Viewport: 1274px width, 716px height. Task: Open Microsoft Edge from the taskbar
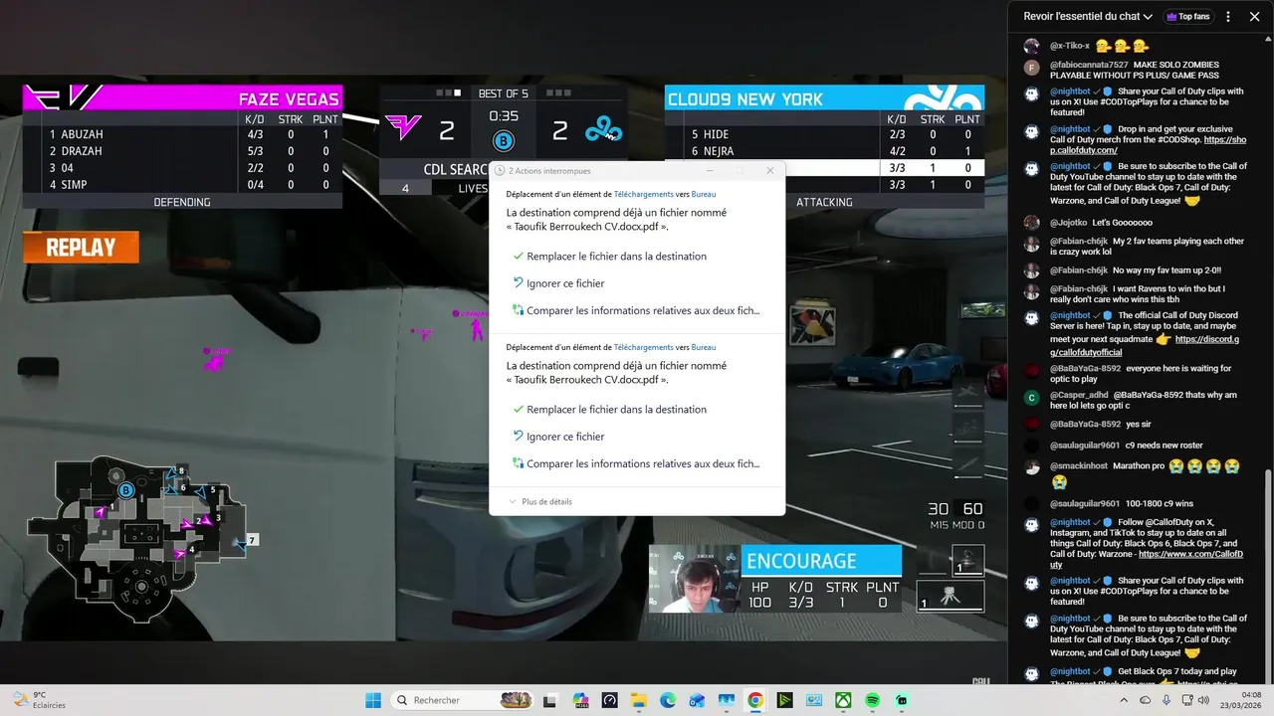click(x=668, y=700)
